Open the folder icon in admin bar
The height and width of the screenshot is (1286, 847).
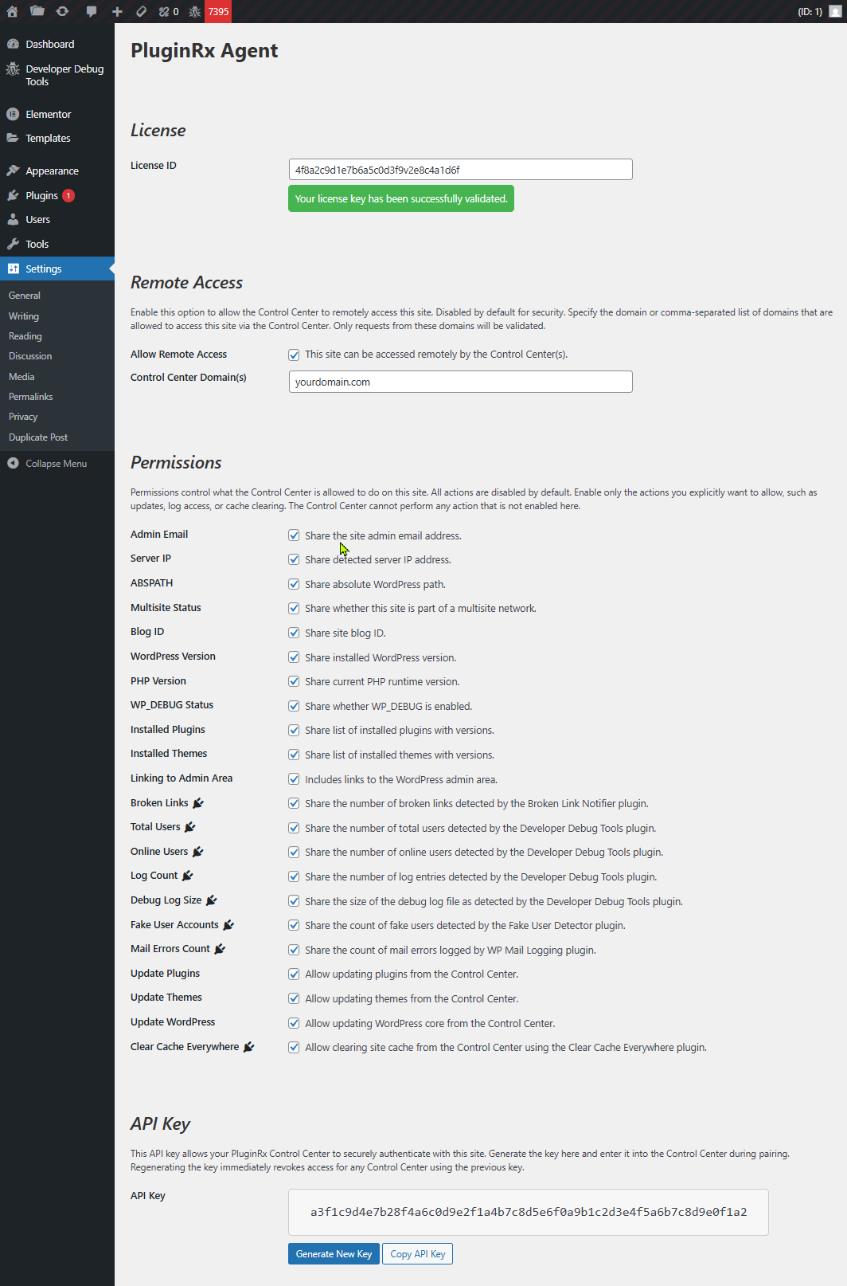pyautogui.click(x=37, y=11)
